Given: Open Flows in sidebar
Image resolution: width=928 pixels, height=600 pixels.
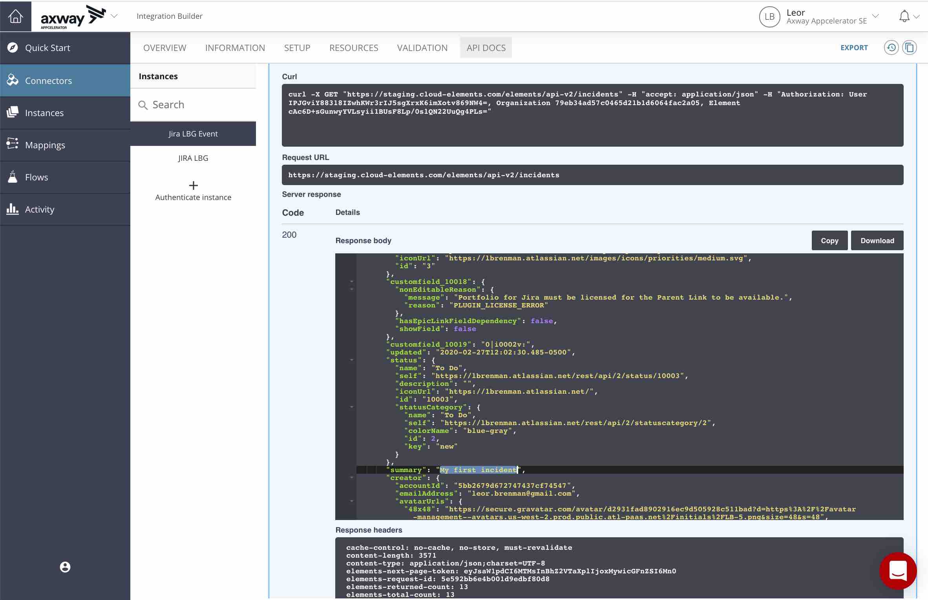Looking at the screenshot, I should pos(65,177).
